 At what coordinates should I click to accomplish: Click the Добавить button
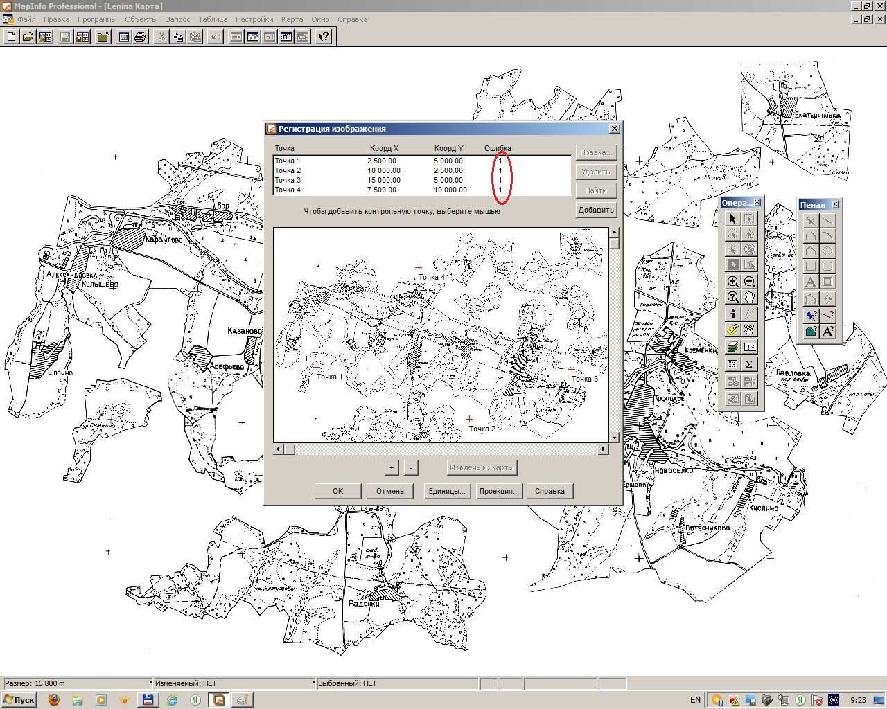596,210
